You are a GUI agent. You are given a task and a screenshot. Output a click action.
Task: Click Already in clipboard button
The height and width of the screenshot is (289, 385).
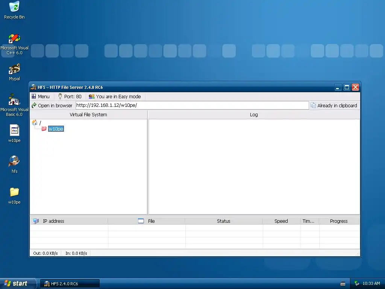(334, 105)
